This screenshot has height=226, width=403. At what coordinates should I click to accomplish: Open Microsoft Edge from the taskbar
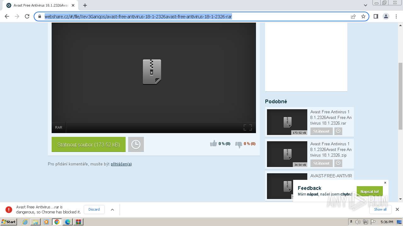tap(68, 222)
